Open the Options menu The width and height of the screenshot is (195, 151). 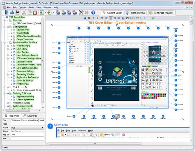23,7
